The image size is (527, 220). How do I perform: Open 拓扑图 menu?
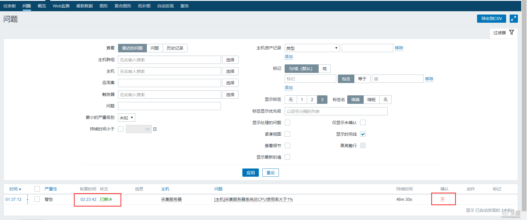coord(144,6)
